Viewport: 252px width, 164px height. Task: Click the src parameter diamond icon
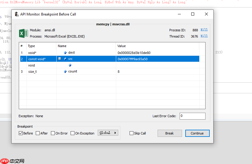[65, 59]
